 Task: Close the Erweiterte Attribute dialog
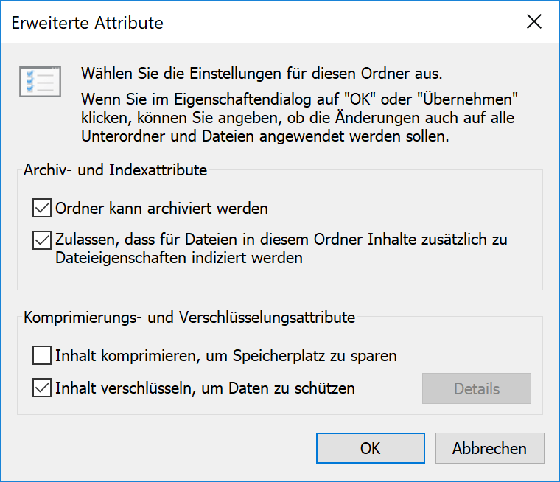534,22
